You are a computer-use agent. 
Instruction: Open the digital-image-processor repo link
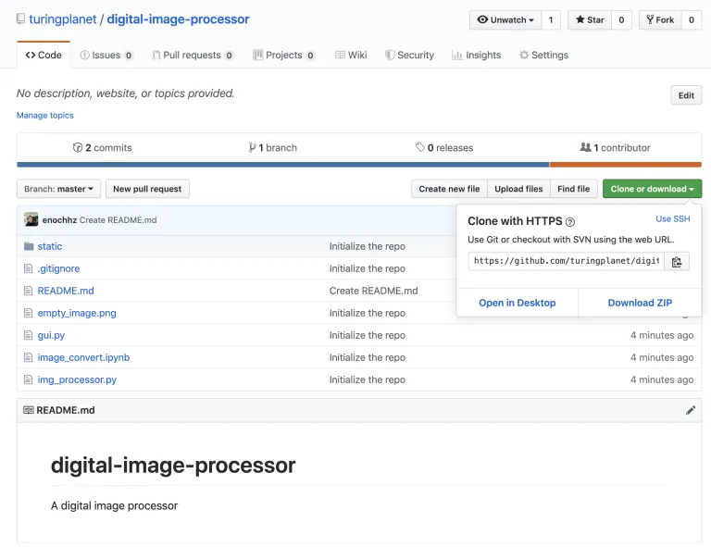(178, 19)
